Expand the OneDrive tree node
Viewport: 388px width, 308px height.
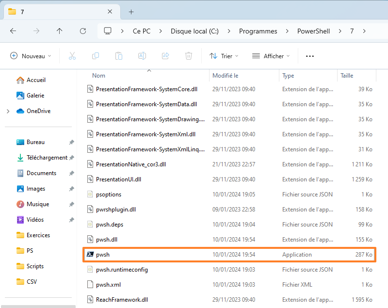coord(8,111)
